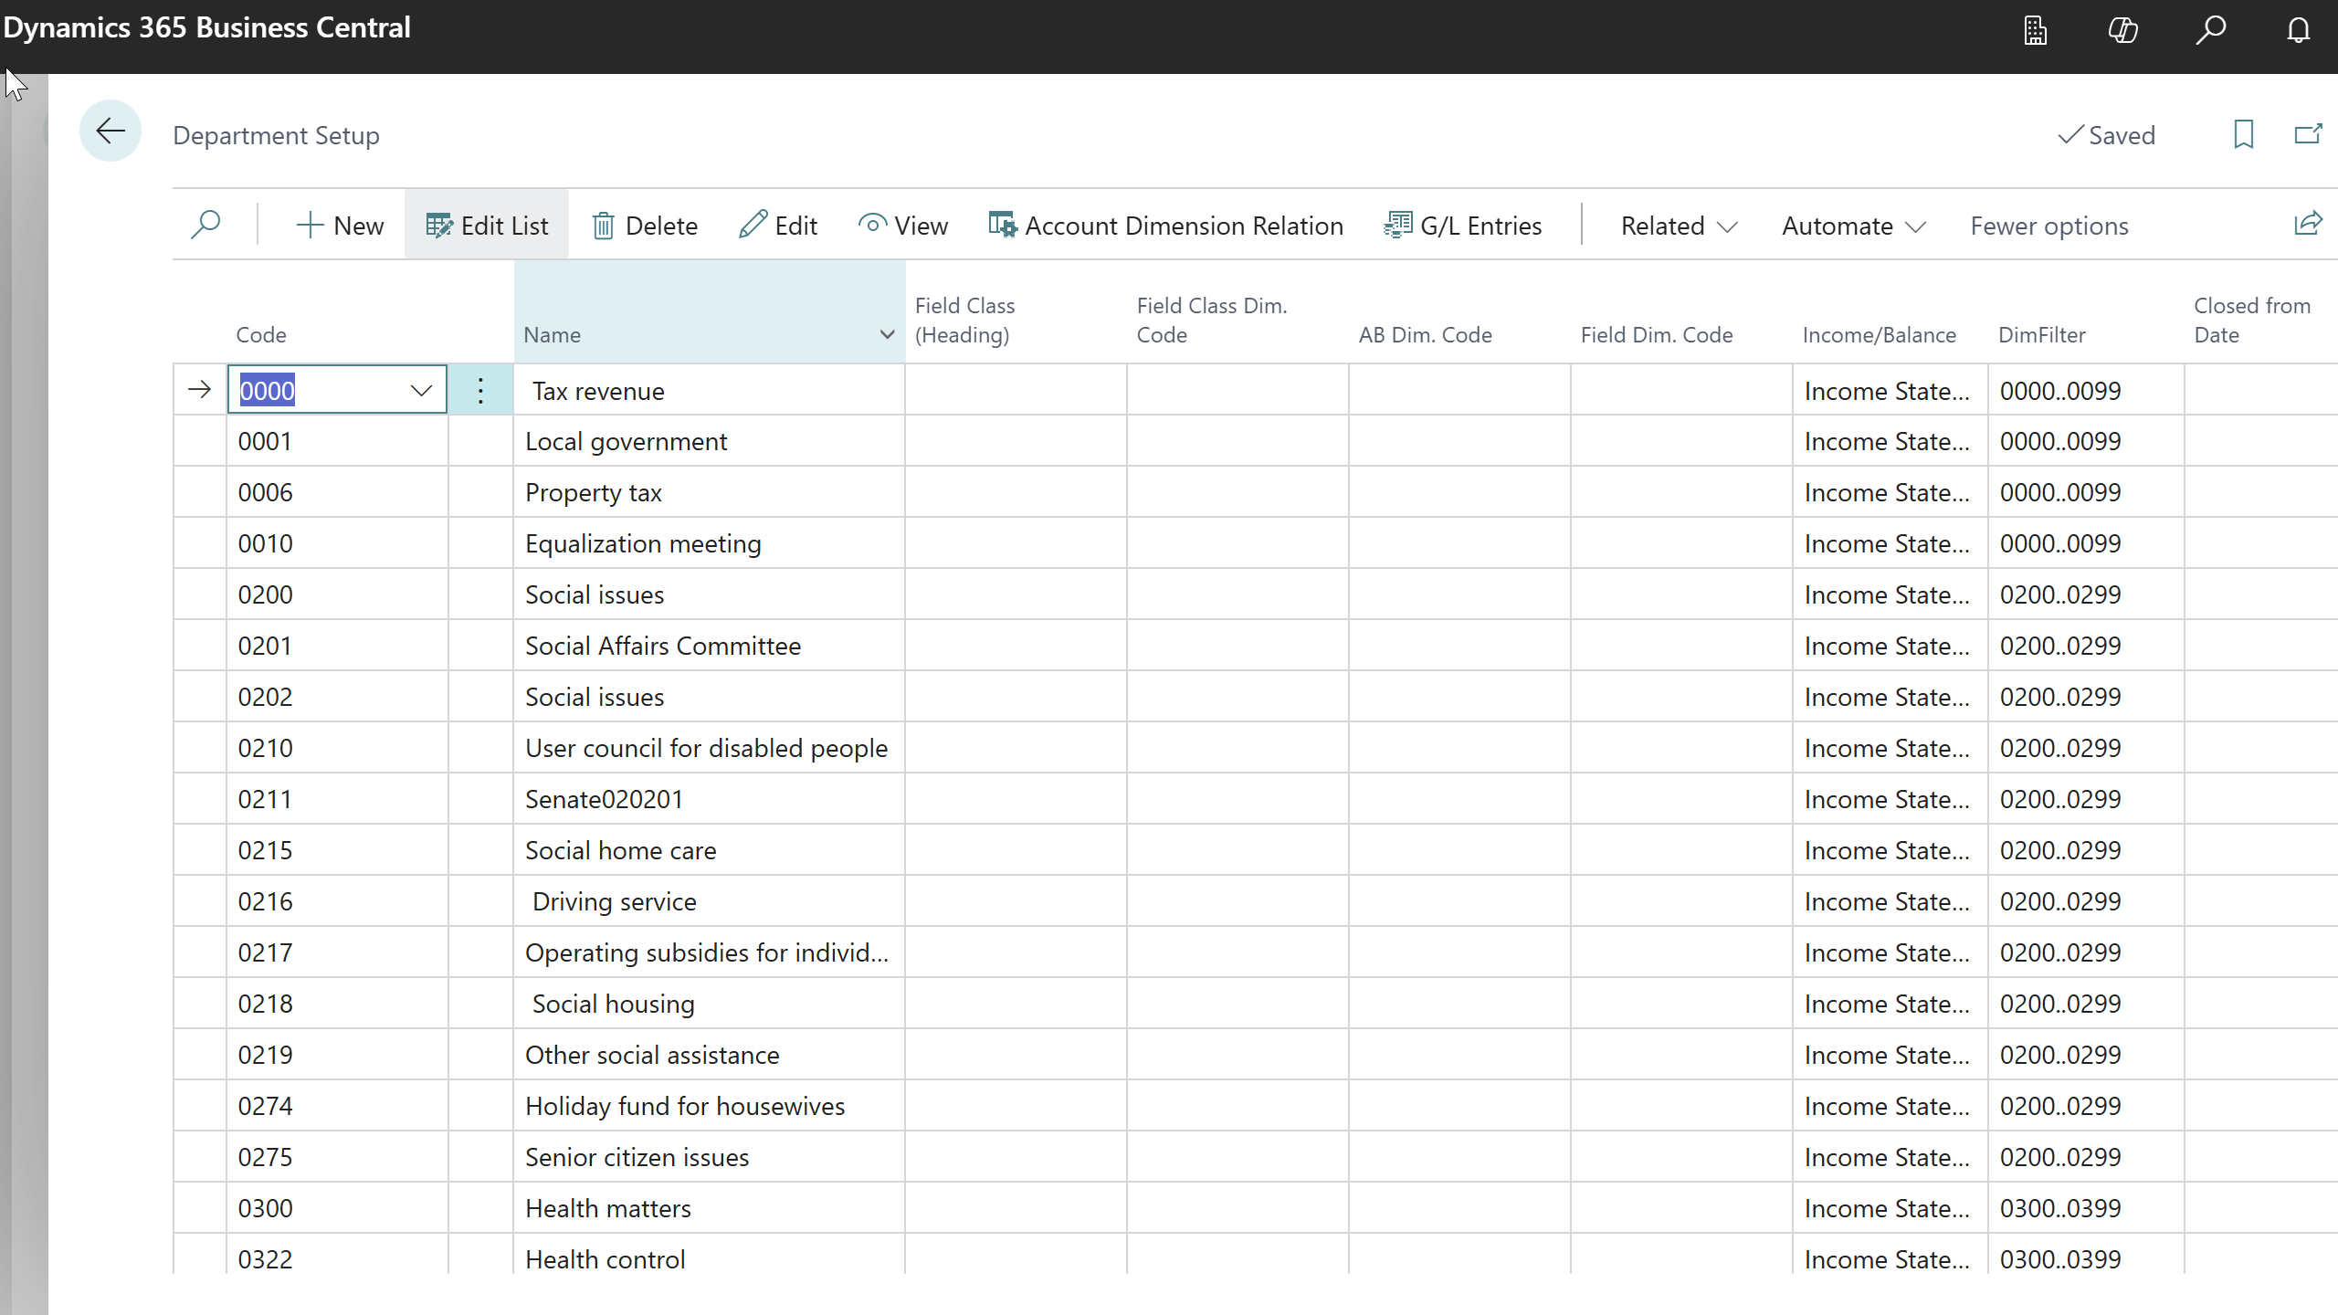Select the Social housing cell
Image resolution: width=2338 pixels, height=1315 pixels.
click(710, 1005)
